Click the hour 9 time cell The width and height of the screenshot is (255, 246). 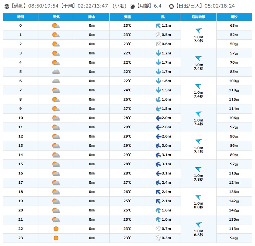click(x=21, y=108)
